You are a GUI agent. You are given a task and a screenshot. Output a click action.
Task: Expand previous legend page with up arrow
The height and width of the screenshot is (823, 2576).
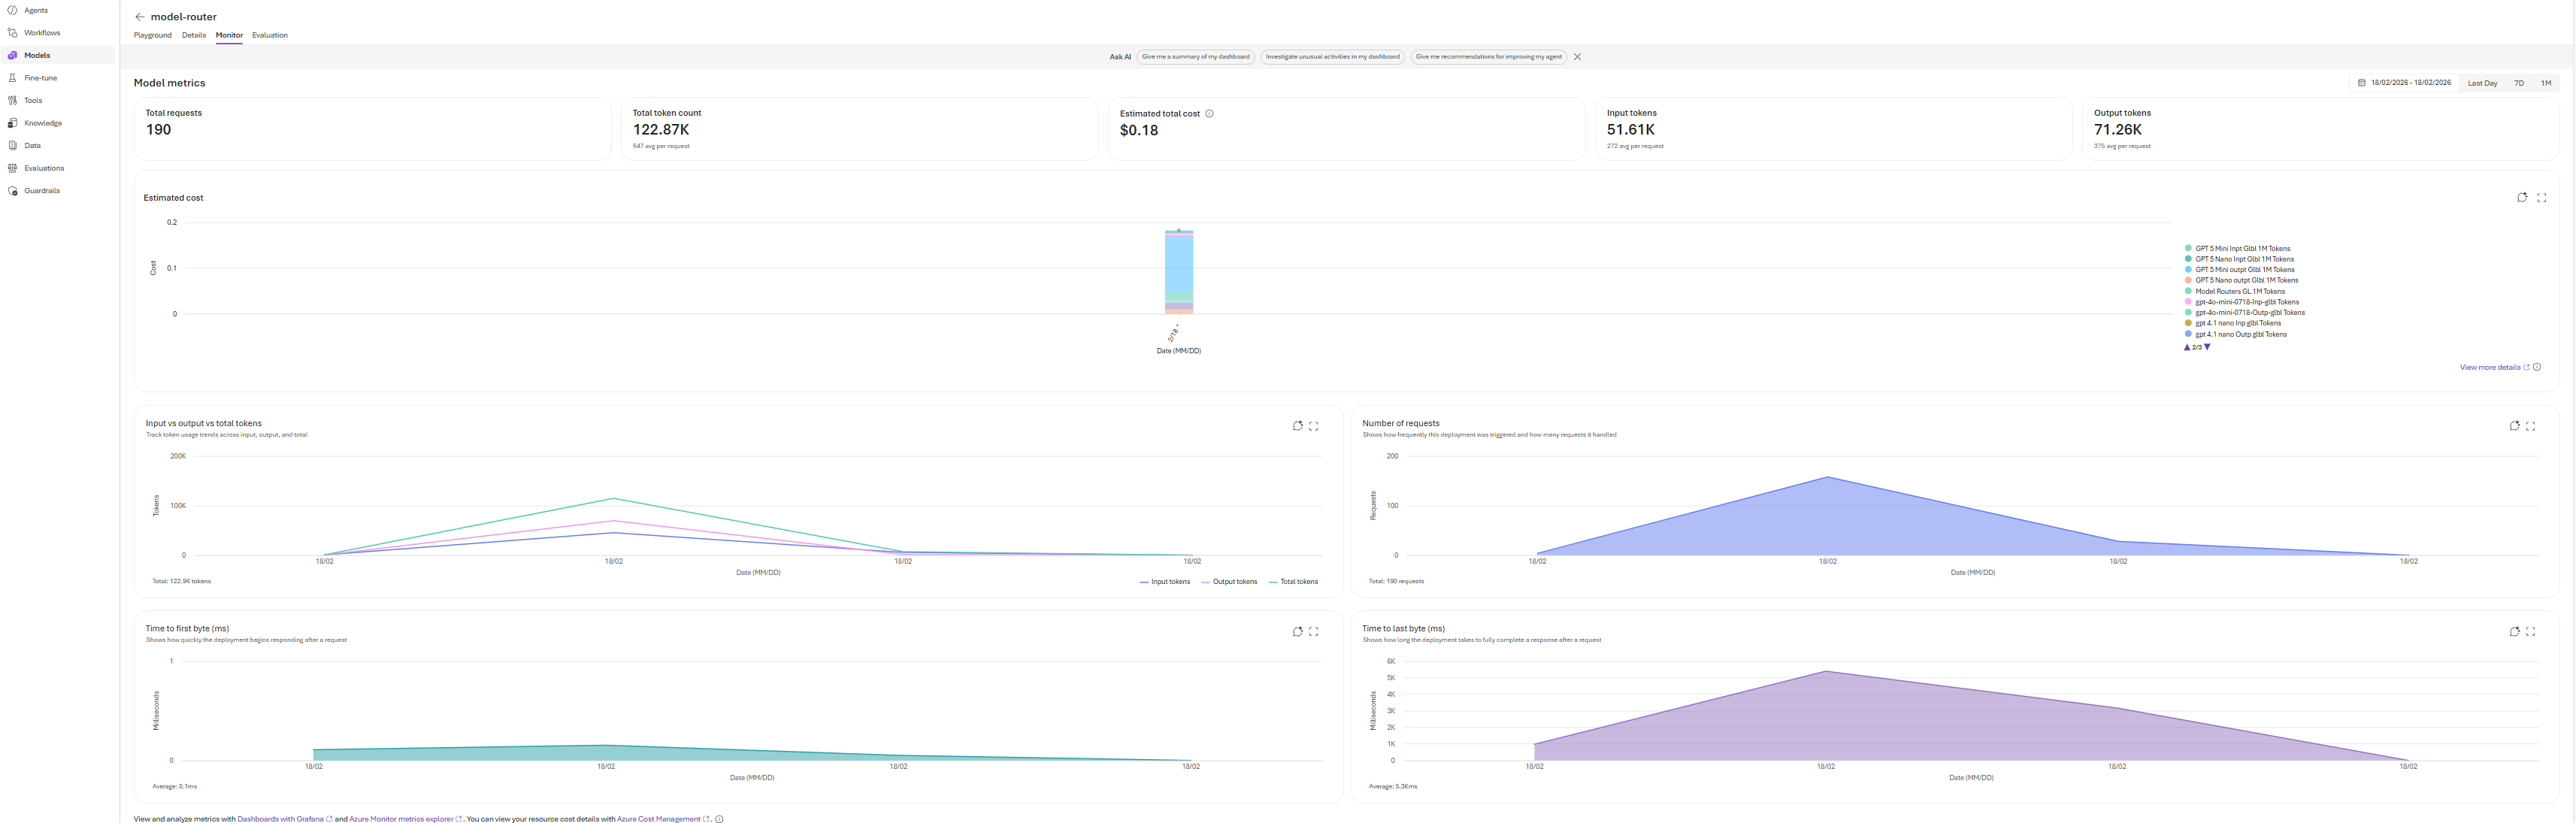click(2186, 347)
